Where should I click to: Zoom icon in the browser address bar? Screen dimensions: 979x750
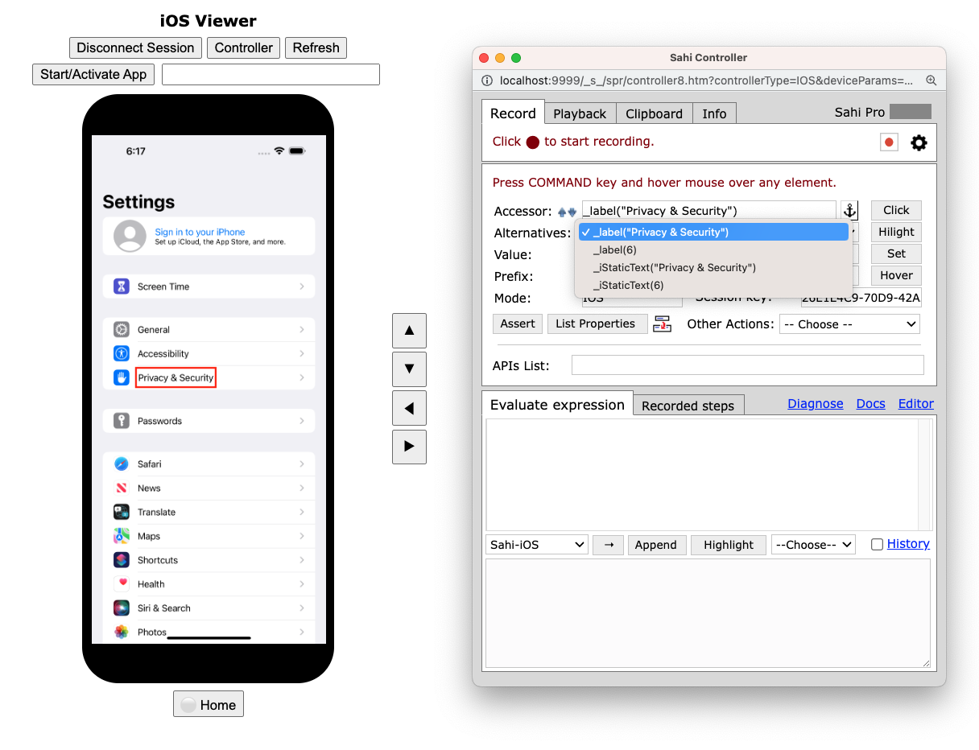931,80
